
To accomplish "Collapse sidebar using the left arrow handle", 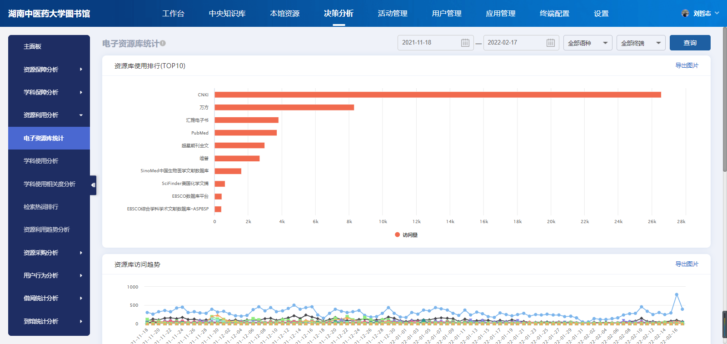I will point(93,185).
